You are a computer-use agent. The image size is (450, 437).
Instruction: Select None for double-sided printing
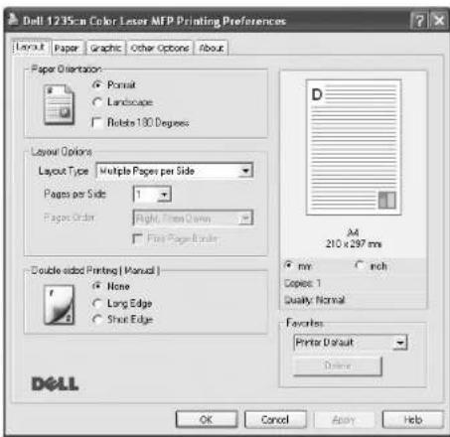click(x=97, y=286)
